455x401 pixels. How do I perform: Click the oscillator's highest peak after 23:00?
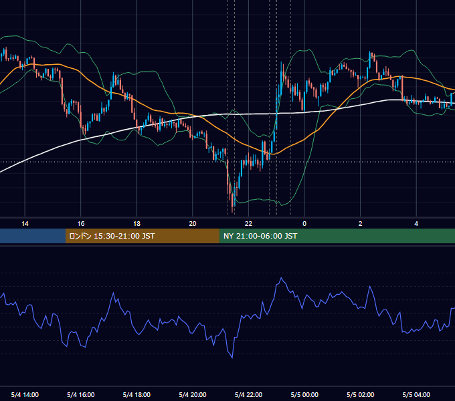(x=281, y=278)
